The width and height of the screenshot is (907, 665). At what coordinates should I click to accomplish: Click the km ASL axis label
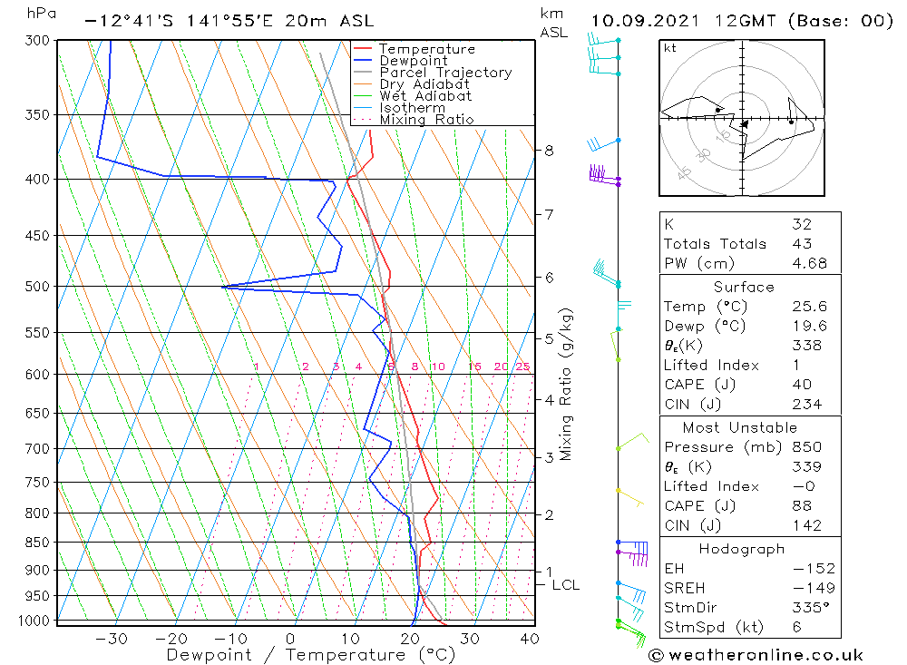pyautogui.click(x=553, y=23)
